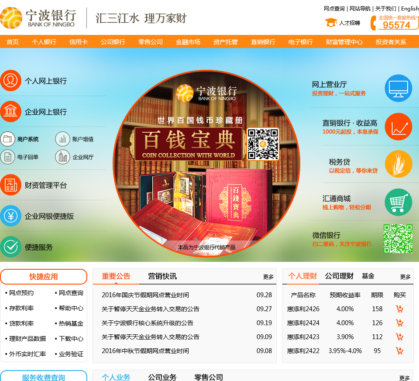Open the 业务验证 quick link
Viewport: 419px width, 381px height.
point(71,354)
